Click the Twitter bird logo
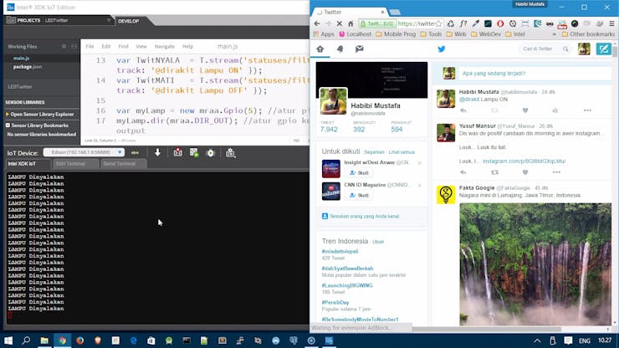The height and width of the screenshot is (348, 619). pyautogui.click(x=442, y=49)
